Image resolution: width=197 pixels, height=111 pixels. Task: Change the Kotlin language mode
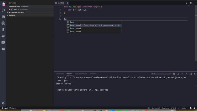click(183, 108)
